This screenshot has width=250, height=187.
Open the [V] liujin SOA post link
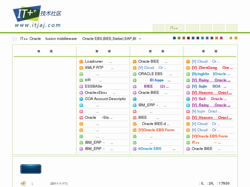coord(209,86)
